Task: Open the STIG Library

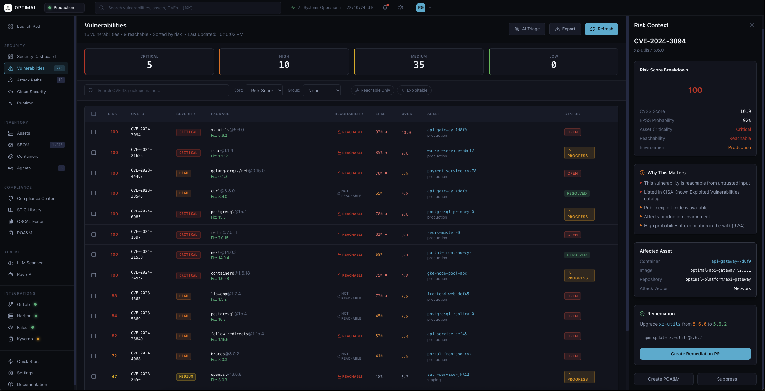Action: [29, 210]
